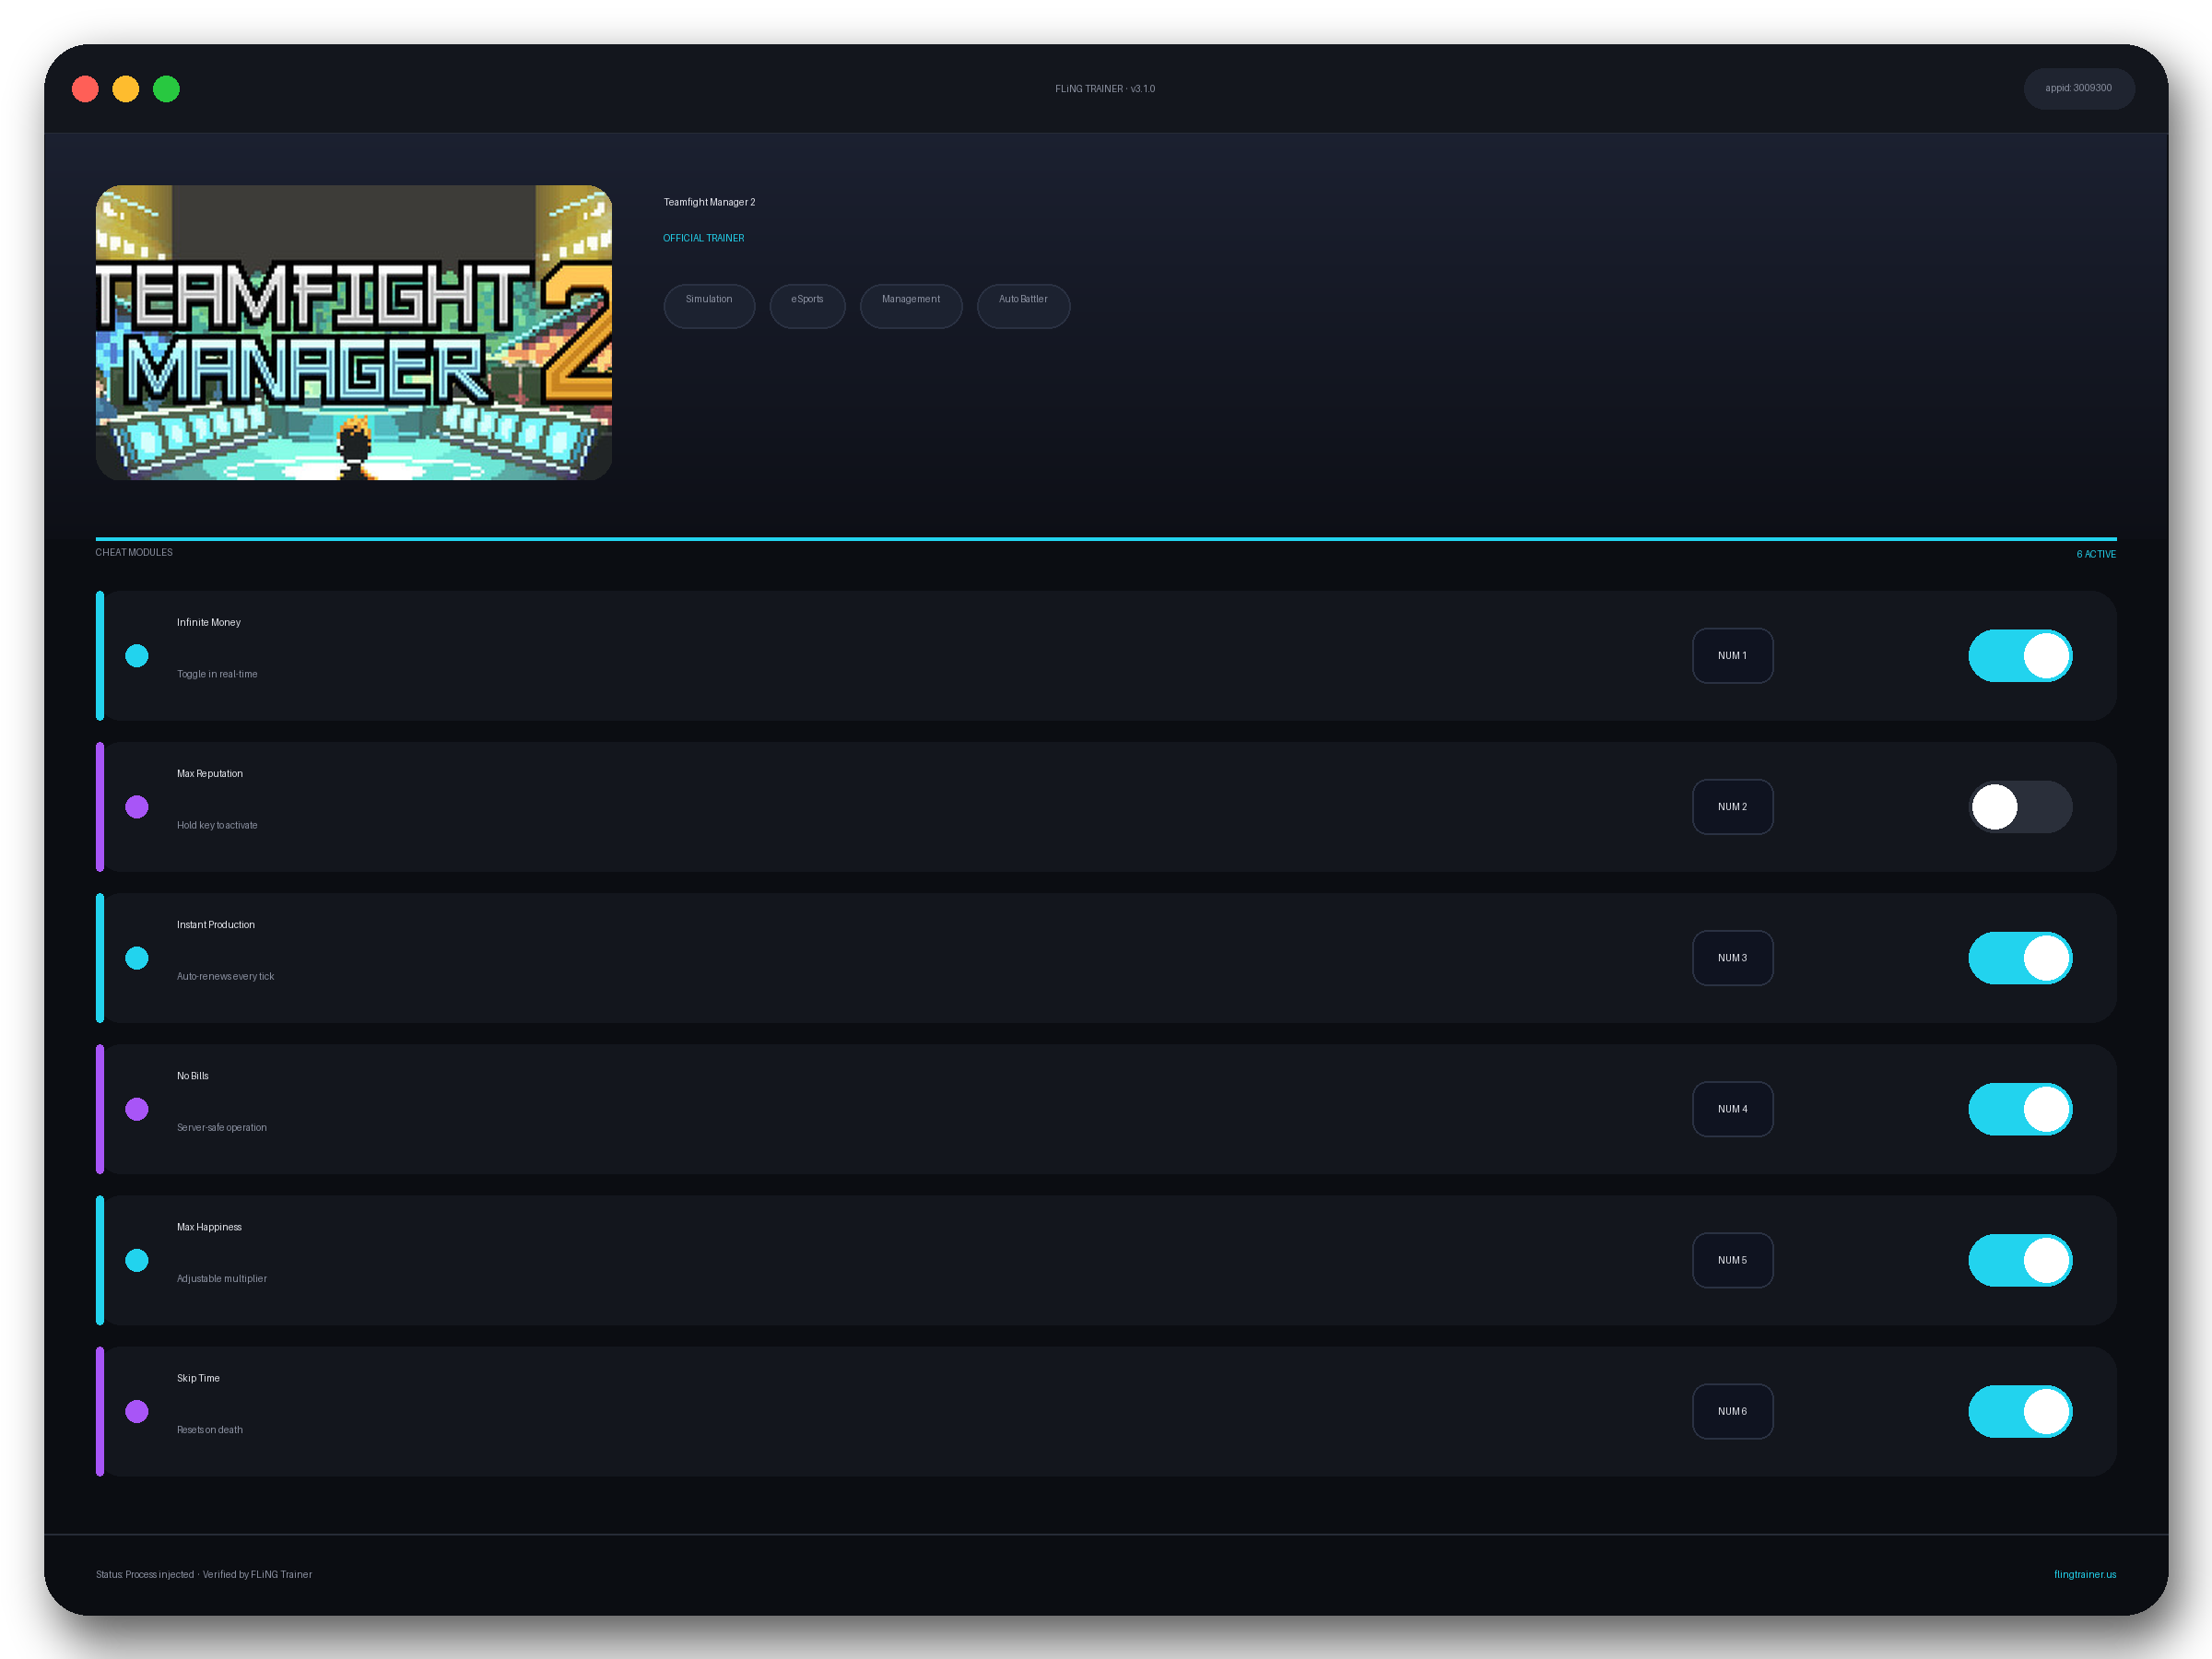Click the No Bills purple status dot
The width and height of the screenshot is (2212, 1659).
(137, 1109)
